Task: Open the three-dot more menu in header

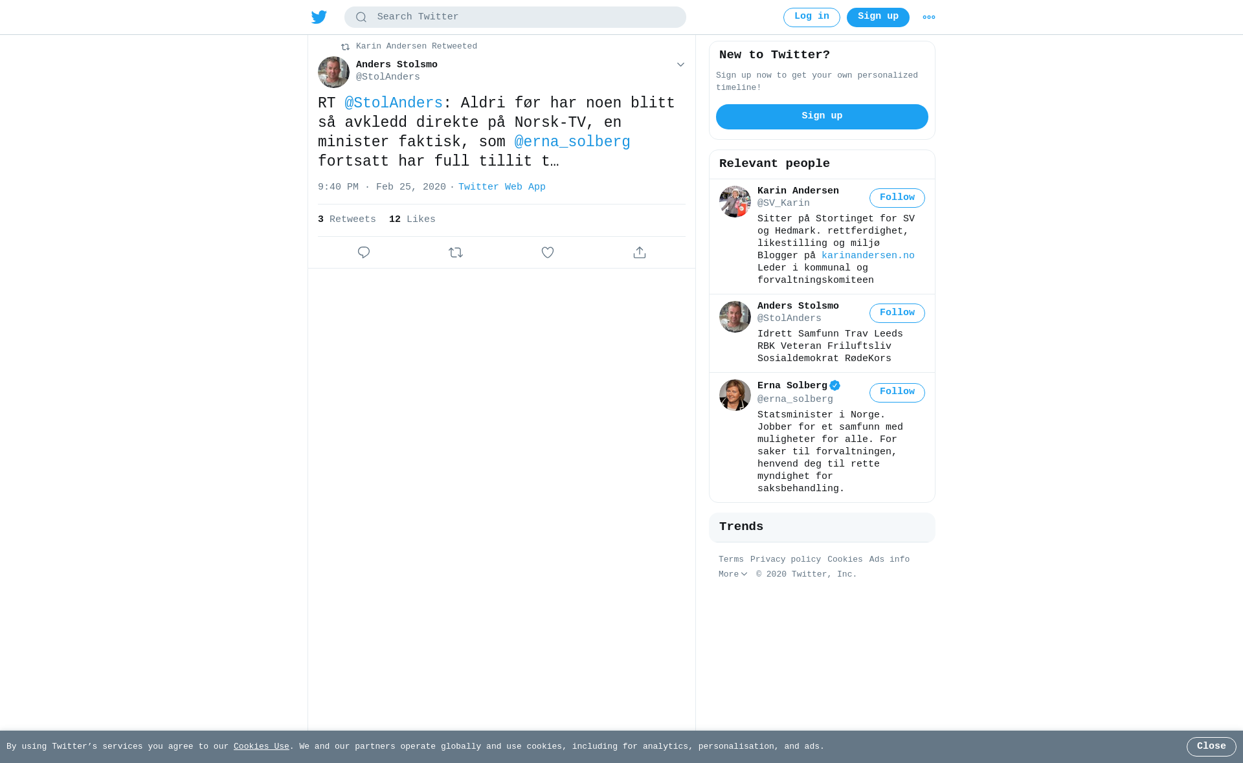Action: coord(929,17)
